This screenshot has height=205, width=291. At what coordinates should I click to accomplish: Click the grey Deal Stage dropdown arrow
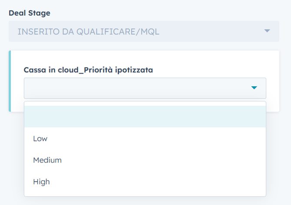(267, 31)
